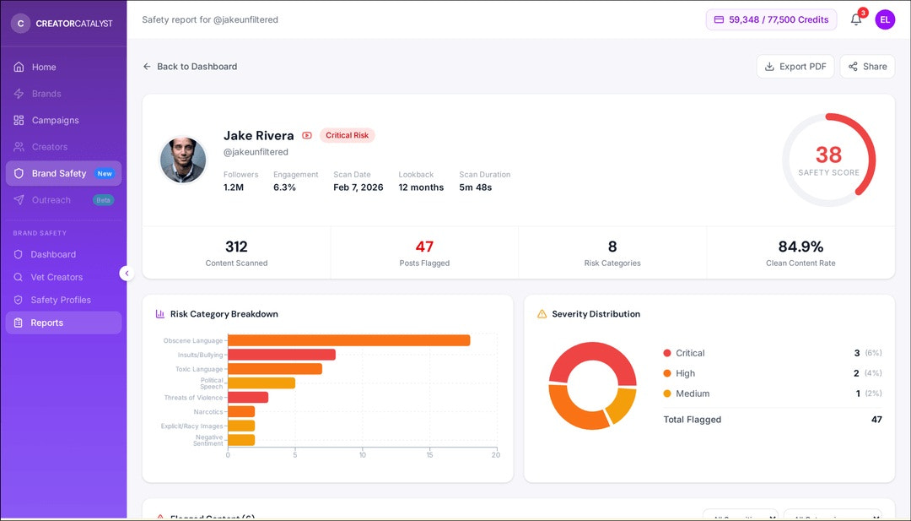This screenshot has width=911, height=521.
Task: Open the EL user avatar menu
Action: pyautogui.click(x=885, y=19)
